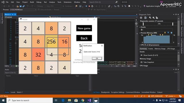Open the Team Explorer side tab
Viewport: 184px width, 103px height.
tap(182, 31)
